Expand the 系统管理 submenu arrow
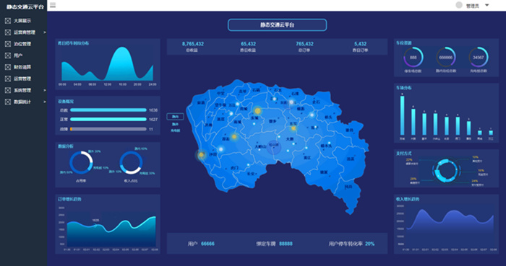 click(45, 90)
